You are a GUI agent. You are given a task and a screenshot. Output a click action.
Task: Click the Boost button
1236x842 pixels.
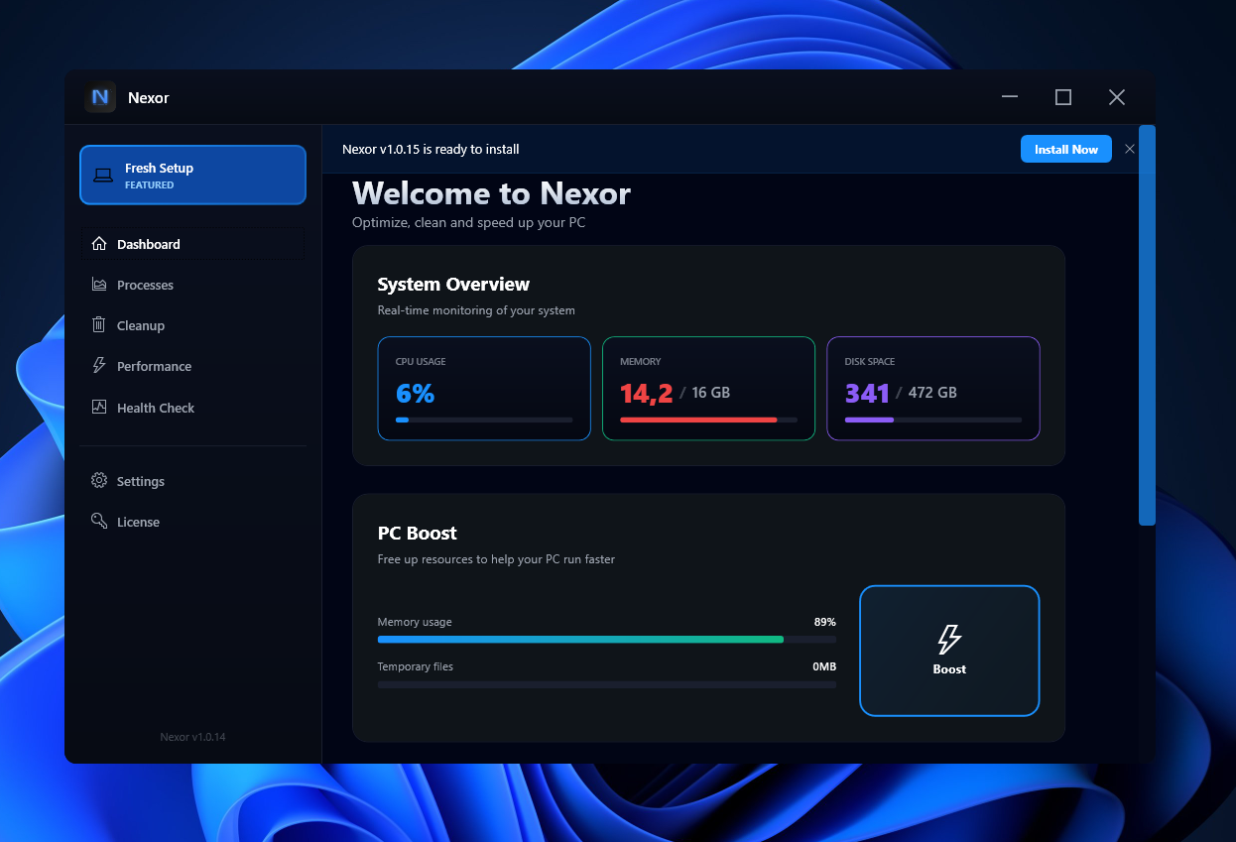coord(949,651)
